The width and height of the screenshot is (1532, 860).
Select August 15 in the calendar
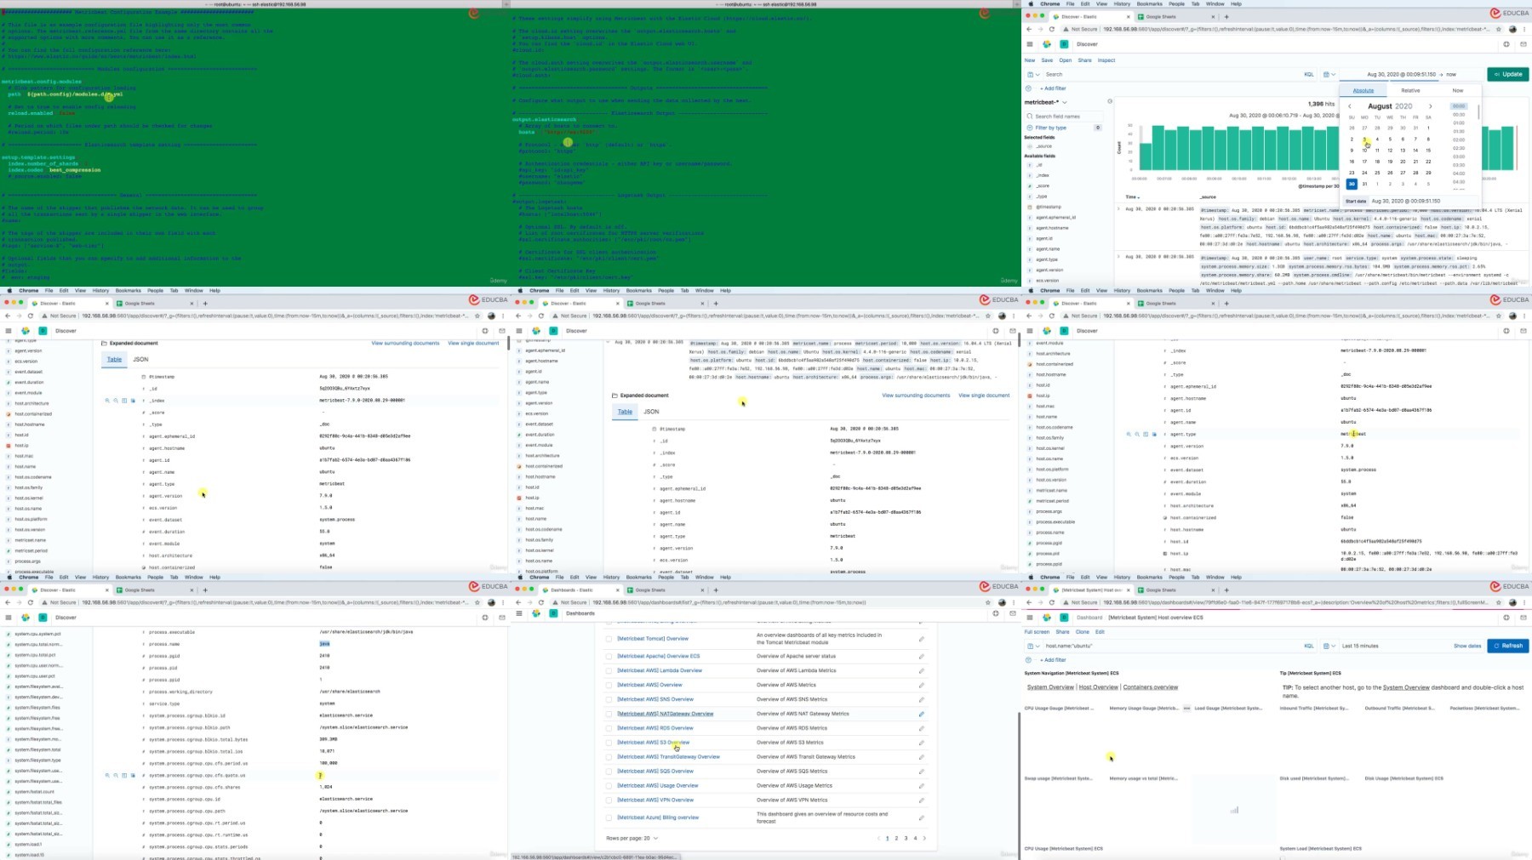click(1428, 151)
